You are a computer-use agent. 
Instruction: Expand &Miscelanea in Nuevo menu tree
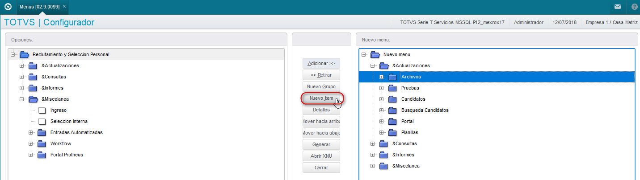[x=373, y=166]
